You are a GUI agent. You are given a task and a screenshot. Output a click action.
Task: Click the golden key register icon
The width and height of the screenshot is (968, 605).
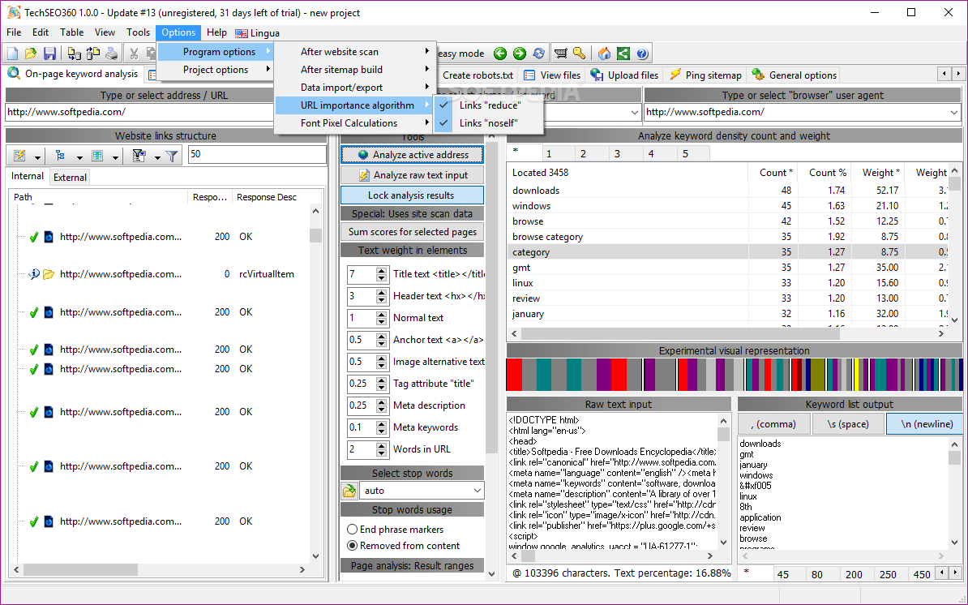tap(579, 54)
